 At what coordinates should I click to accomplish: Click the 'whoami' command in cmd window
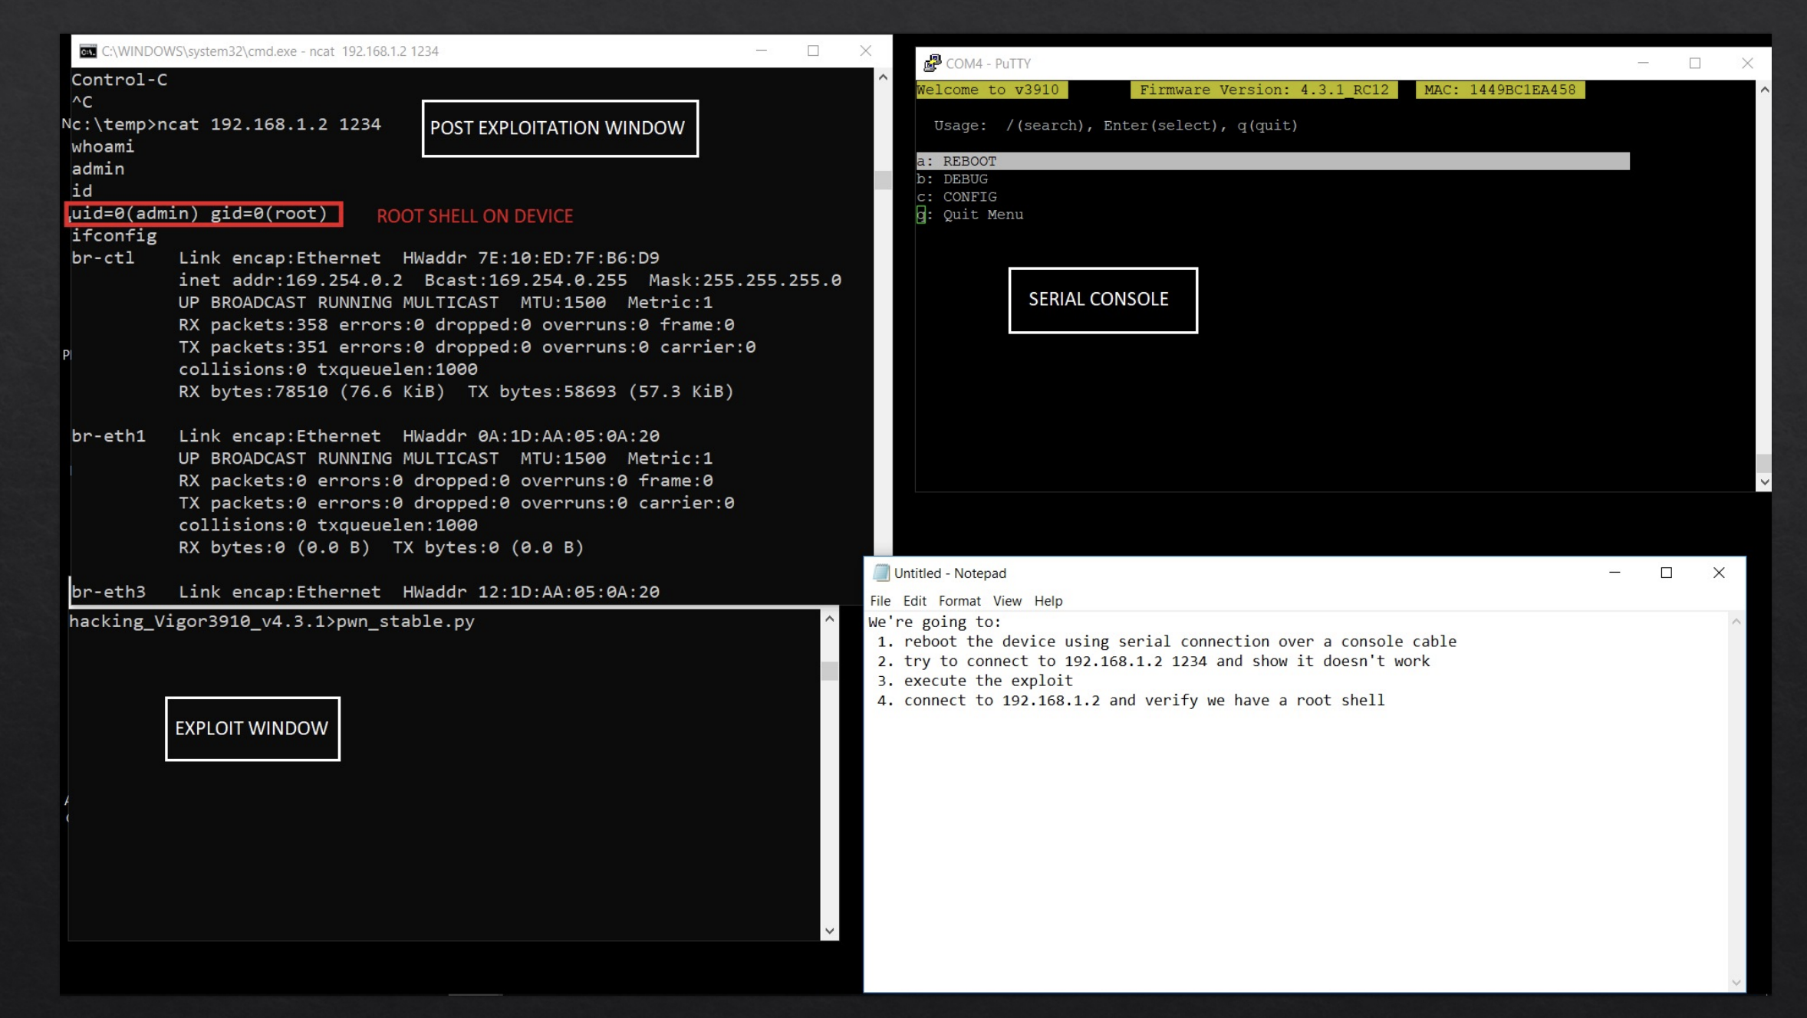(103, 146)
